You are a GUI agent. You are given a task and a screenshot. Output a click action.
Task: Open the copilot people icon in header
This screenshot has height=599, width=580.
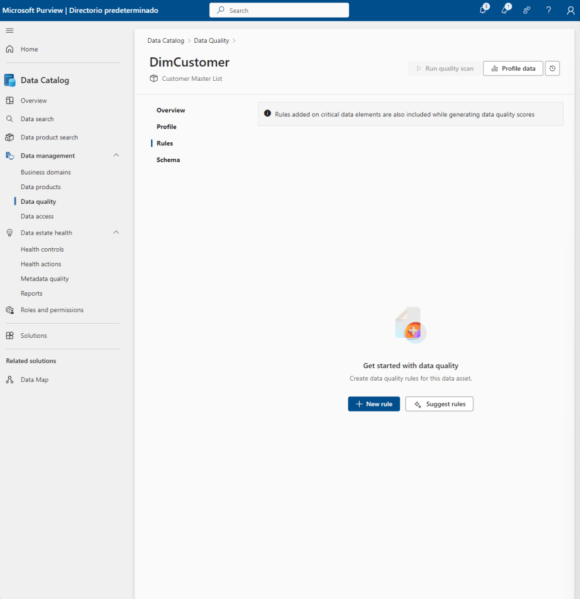coord(527,11)
